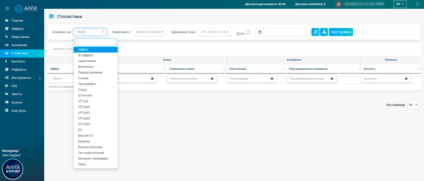Click the Тикеты chat icon
This screenshot has height=181, width=424.
pyautogui.click(x=7, y=94)
